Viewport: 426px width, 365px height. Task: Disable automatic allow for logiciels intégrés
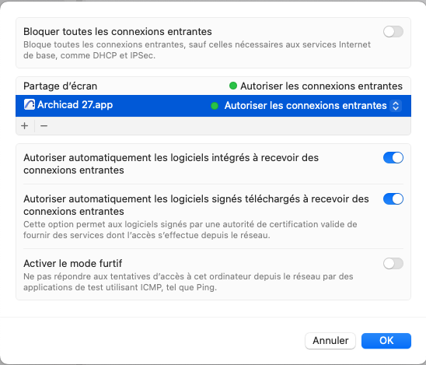pos(393,158)
